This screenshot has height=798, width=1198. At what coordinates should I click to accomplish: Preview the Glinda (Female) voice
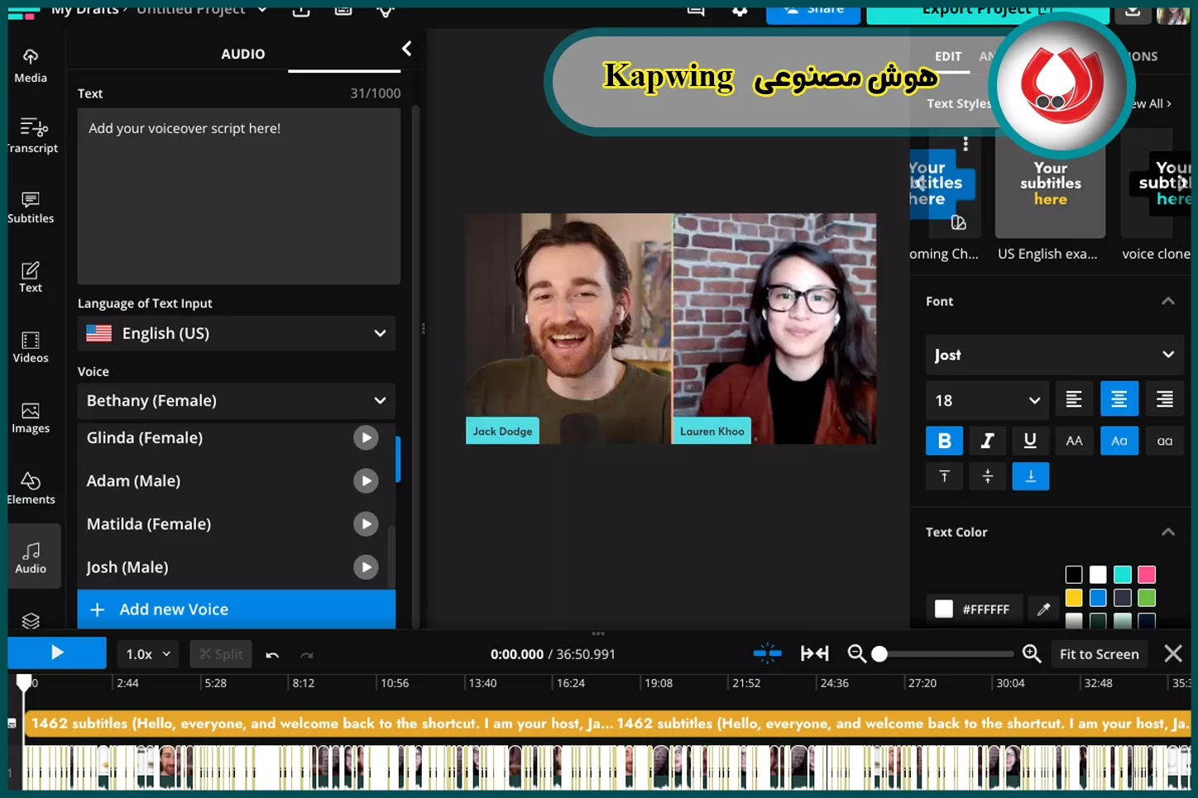tap(366, 437)
